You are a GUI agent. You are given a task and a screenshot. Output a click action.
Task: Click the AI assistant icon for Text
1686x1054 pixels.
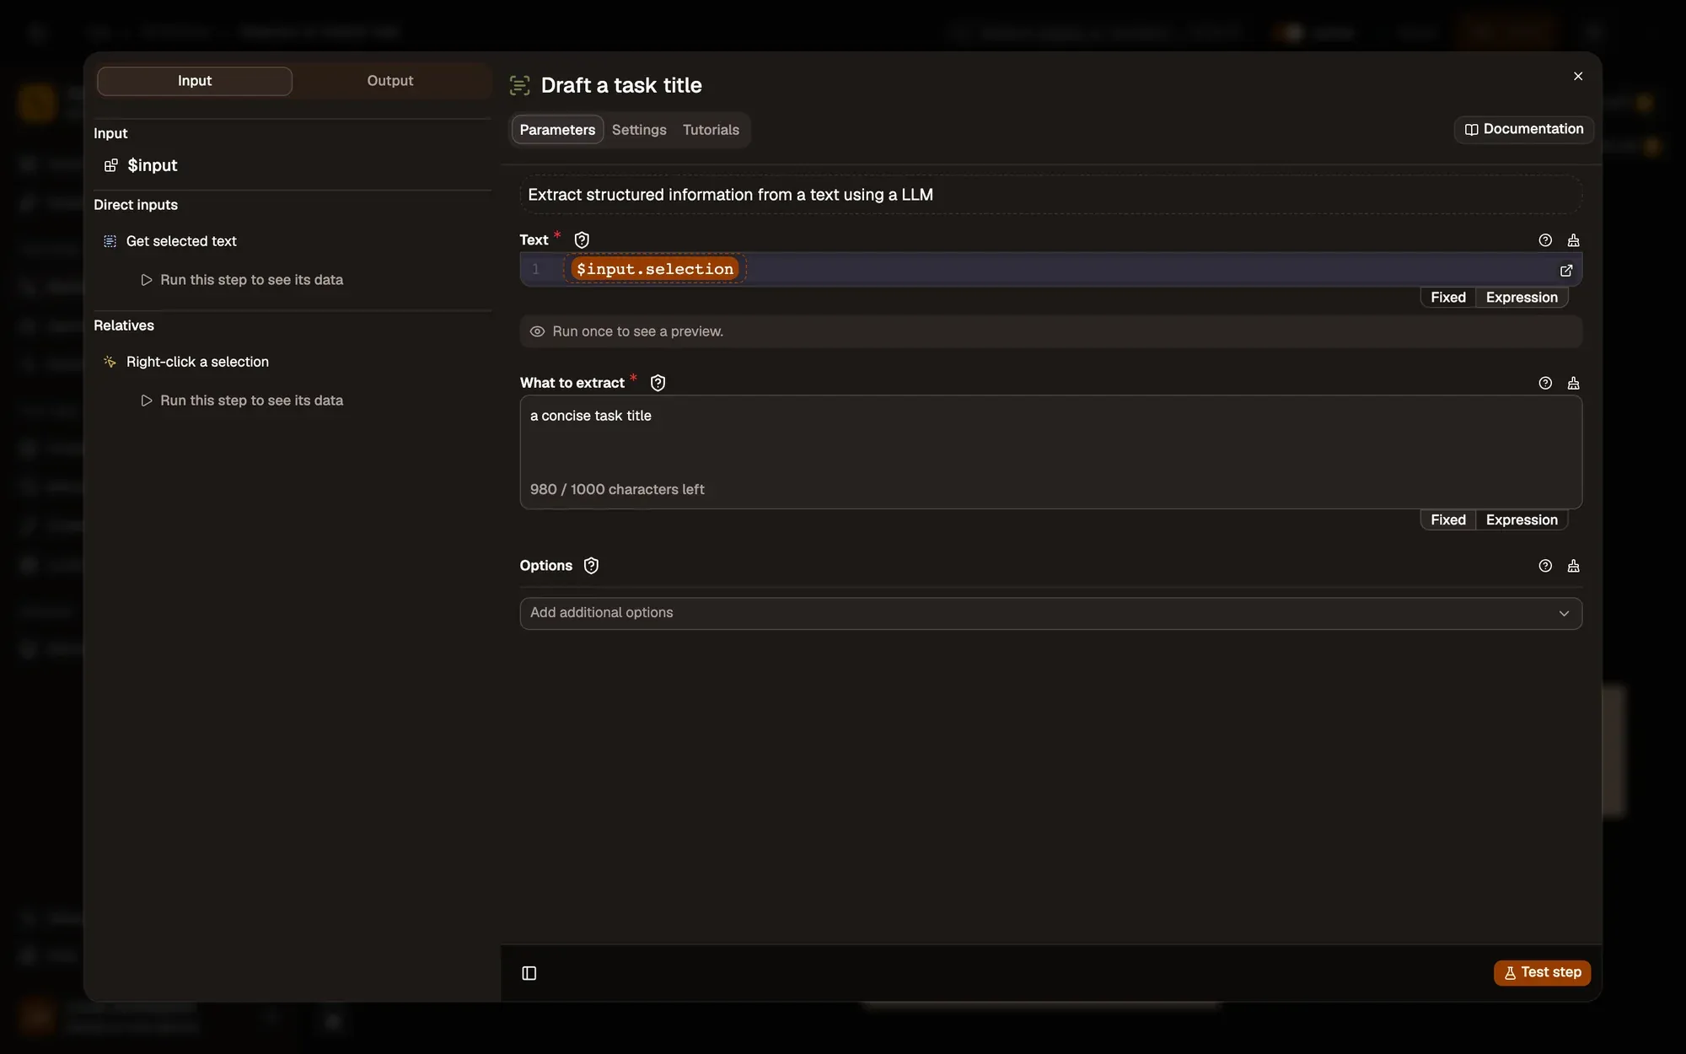[x=1574, y=240]
